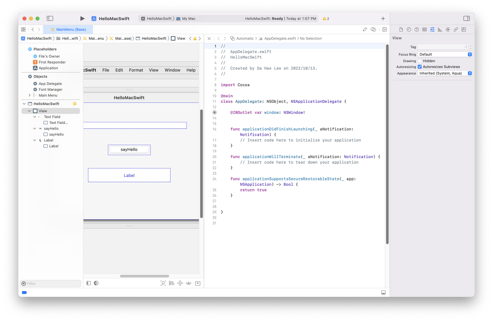Enable the Hidden drawing checkbox

tap(420, 61)
